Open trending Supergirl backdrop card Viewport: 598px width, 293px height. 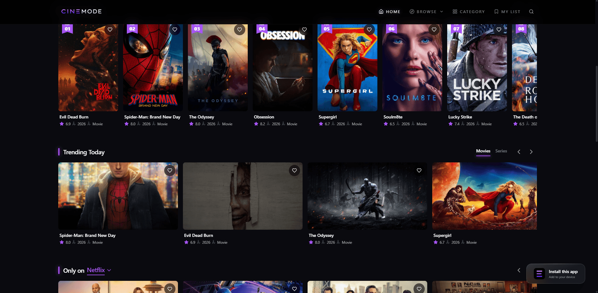485,196
